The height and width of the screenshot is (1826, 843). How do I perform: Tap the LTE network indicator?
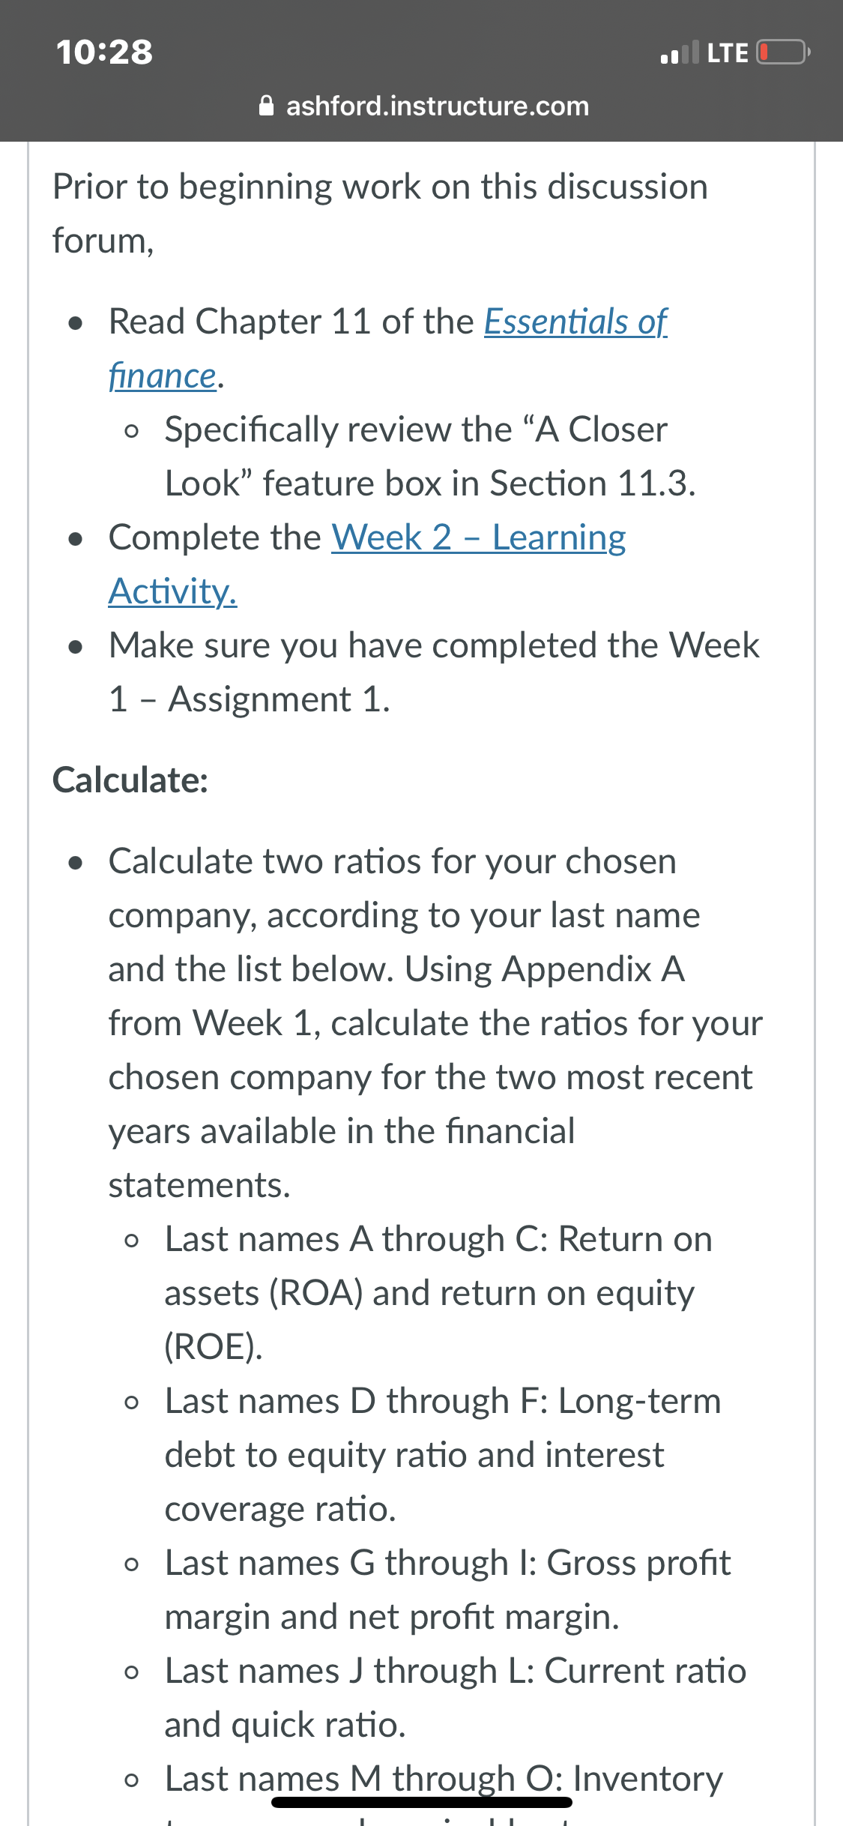tap(728, 52)
